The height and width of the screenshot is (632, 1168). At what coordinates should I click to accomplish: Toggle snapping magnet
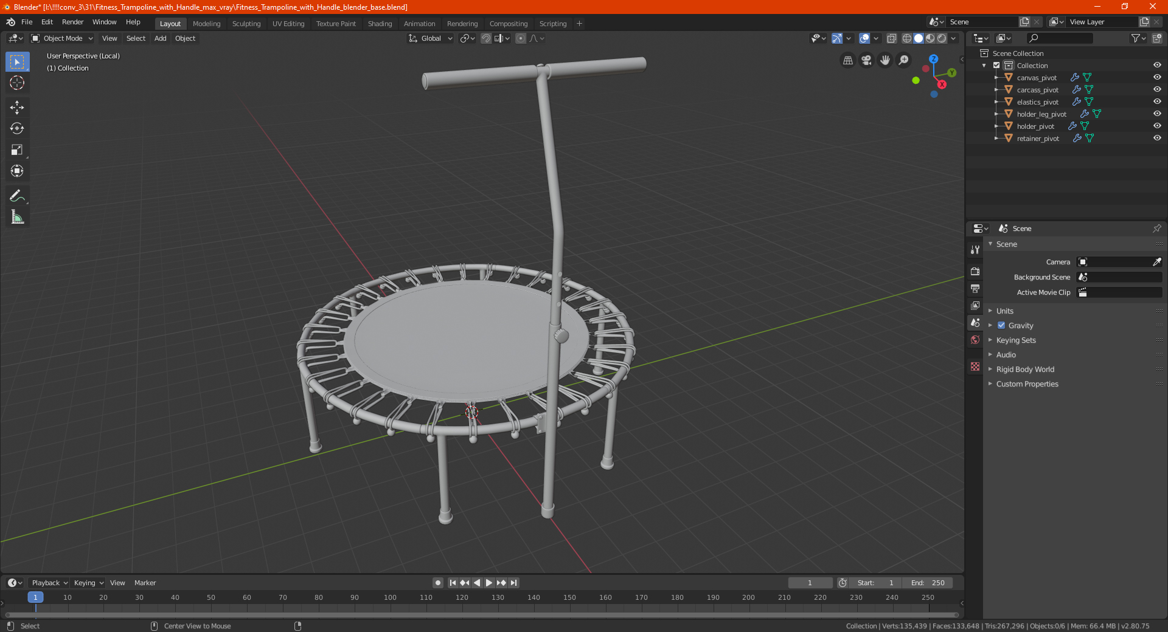point(486,38)
